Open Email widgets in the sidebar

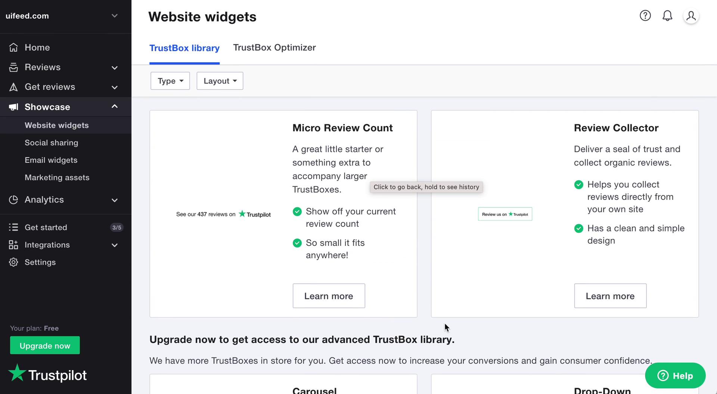pyautogui.click(x=51, y=160)
